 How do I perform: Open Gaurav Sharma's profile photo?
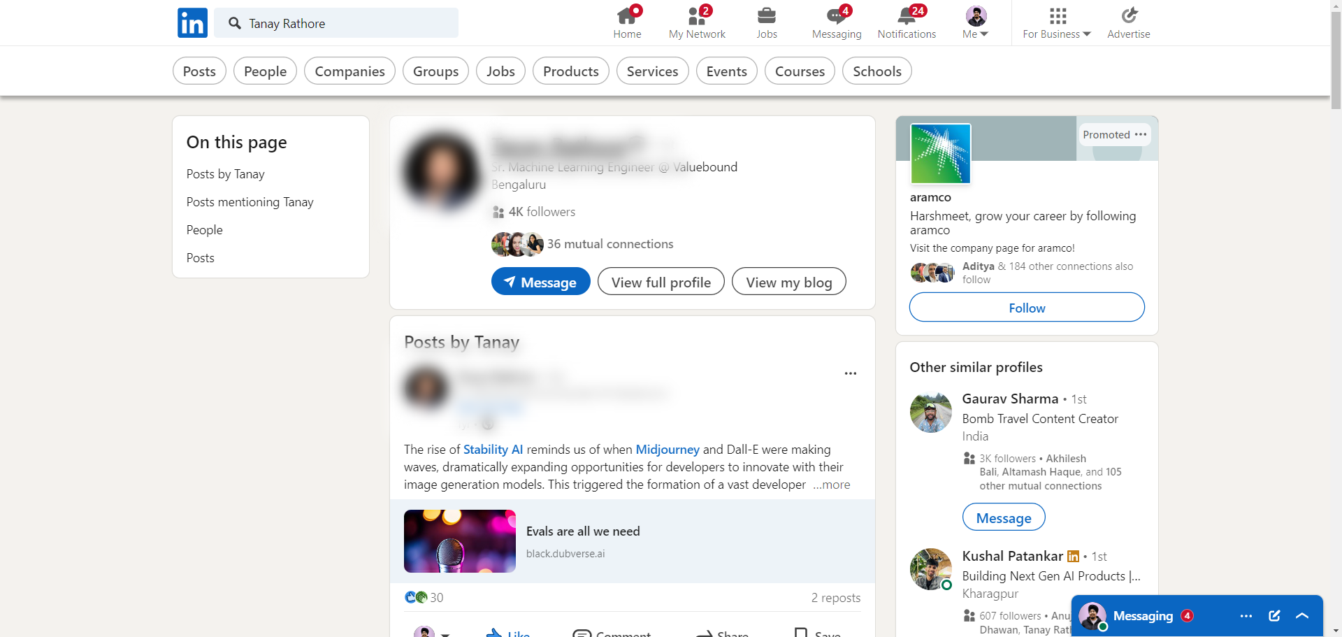pos(931,412)
